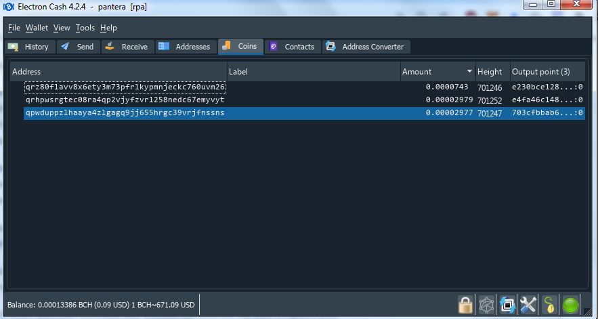The height and width of the screenshot is (319, 598).
Task: Sort by the Address column header
Action: pos(119,71)
